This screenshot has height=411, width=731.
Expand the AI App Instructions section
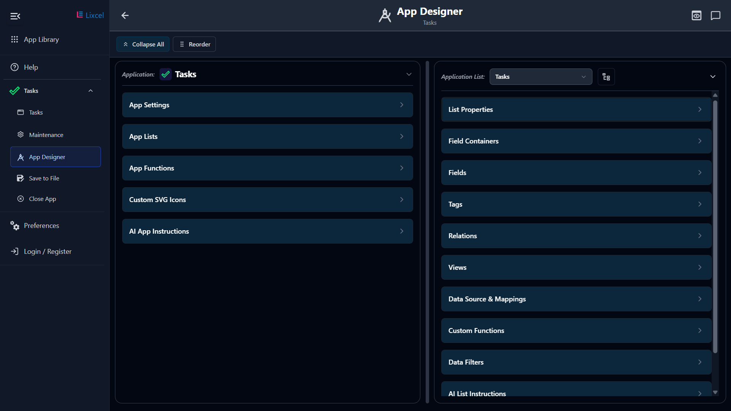(267, 231)
